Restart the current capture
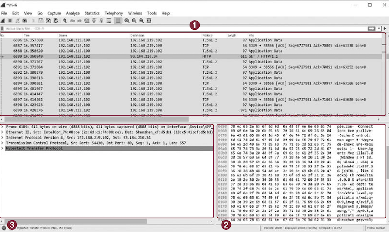This screenshot has width=389, height=232. pos(17,21)
